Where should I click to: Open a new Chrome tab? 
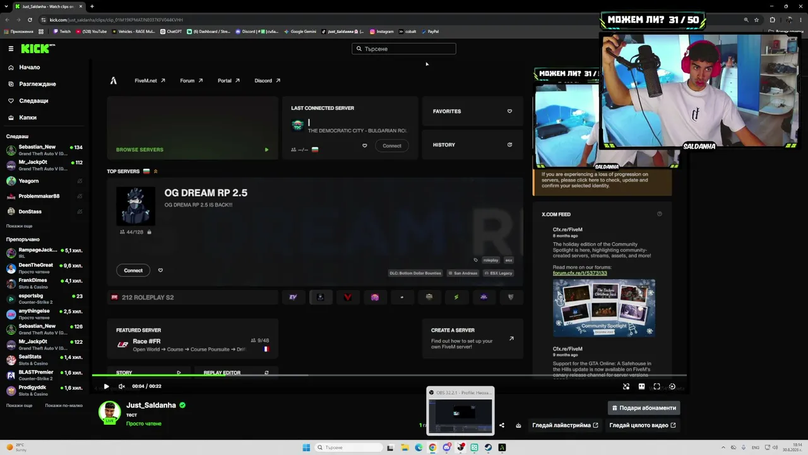click(92, 6)
